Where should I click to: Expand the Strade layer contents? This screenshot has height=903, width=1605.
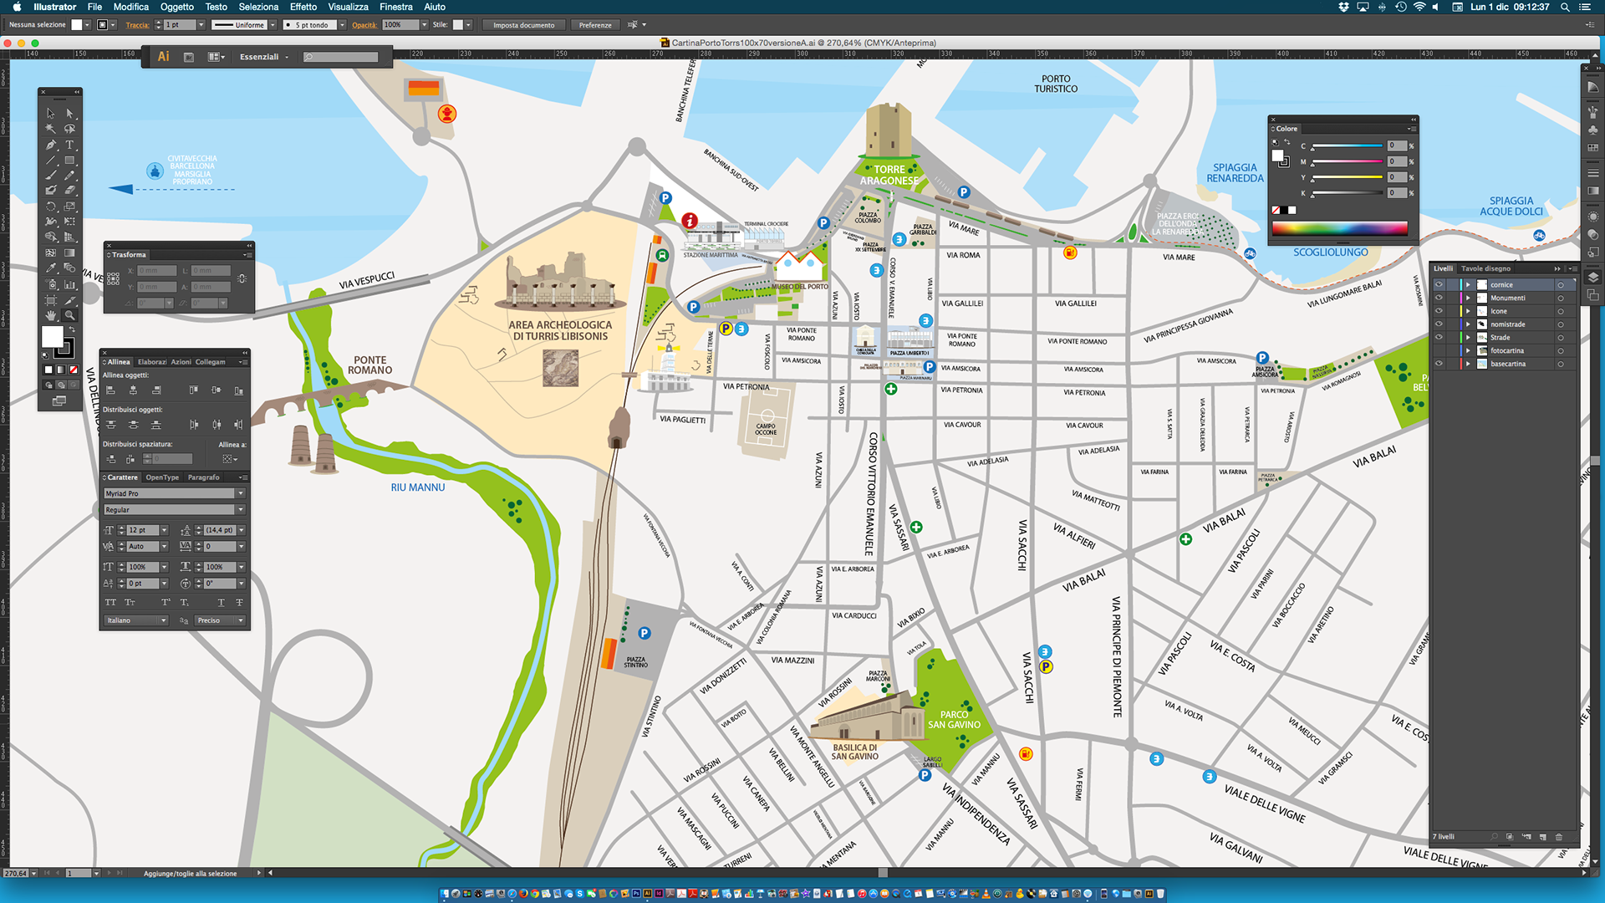(x=1468, y=338)
